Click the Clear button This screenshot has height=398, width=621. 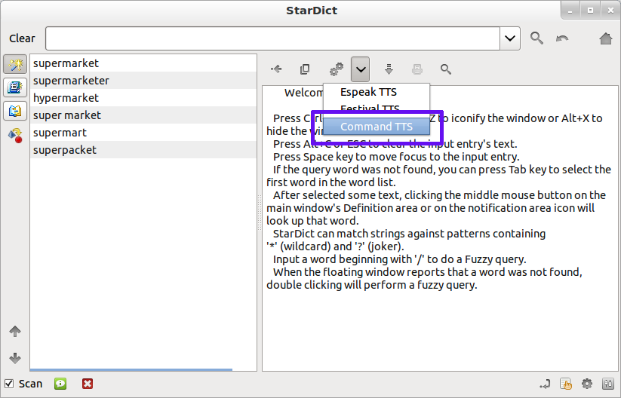(22, 38)
